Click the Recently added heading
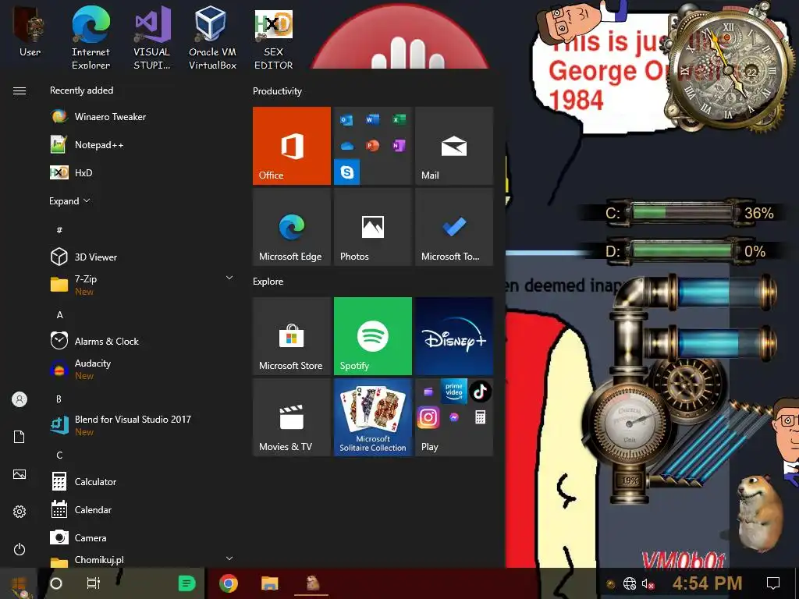The width and height of the screenshot is (799, 599). tap(81, 90)
